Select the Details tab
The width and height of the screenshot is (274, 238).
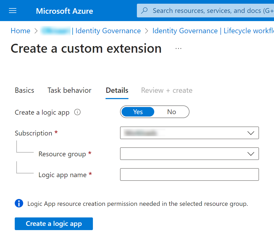pyautogui.click(x=117, y=90)
